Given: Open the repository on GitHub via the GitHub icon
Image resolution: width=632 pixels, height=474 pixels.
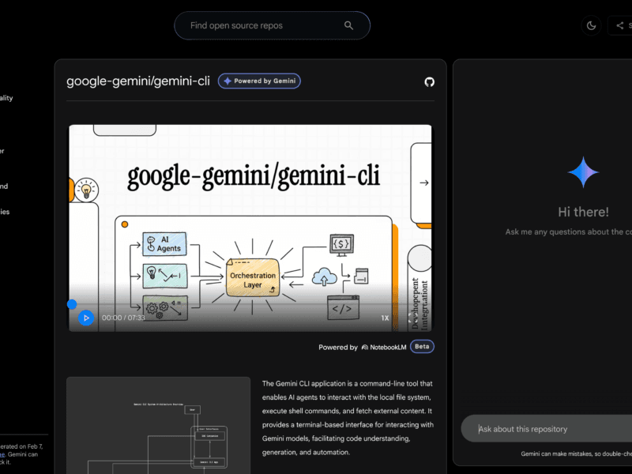Looking at the screenshot, I should point(429,81).
